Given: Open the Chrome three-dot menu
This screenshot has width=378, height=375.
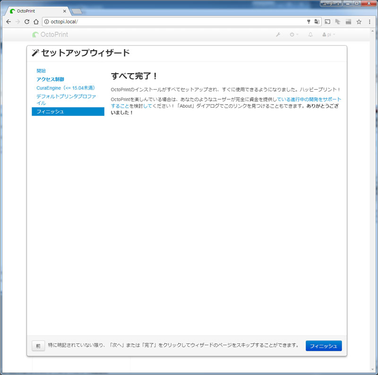Looking at the screenshot, I should (x=369, y=22).
